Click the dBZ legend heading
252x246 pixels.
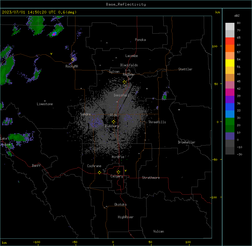[237, 16]
